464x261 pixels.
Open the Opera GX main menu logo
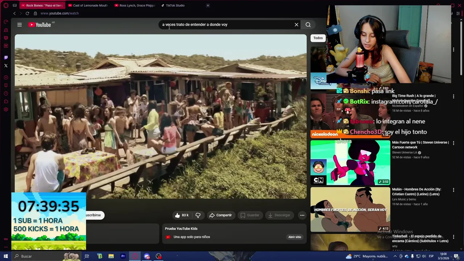pos(6,5)
